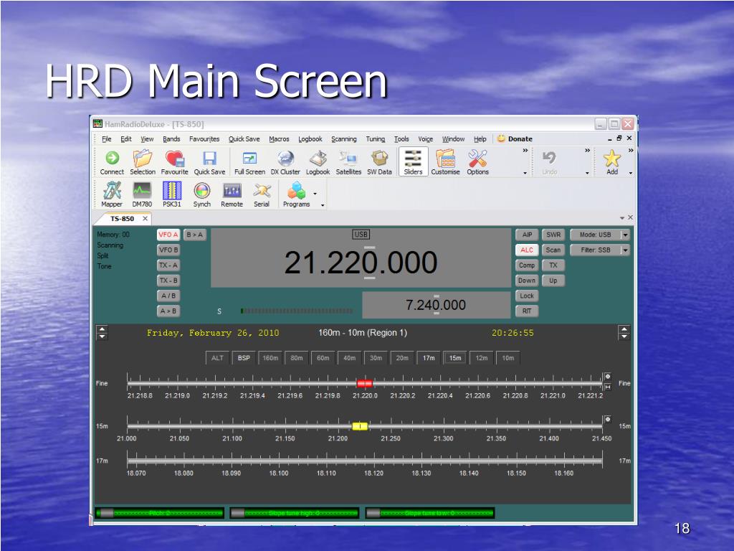734x551 pixels.
Task: Open the tab list arrow at right of TS-850 tab bar
Action: pos(622,218)
